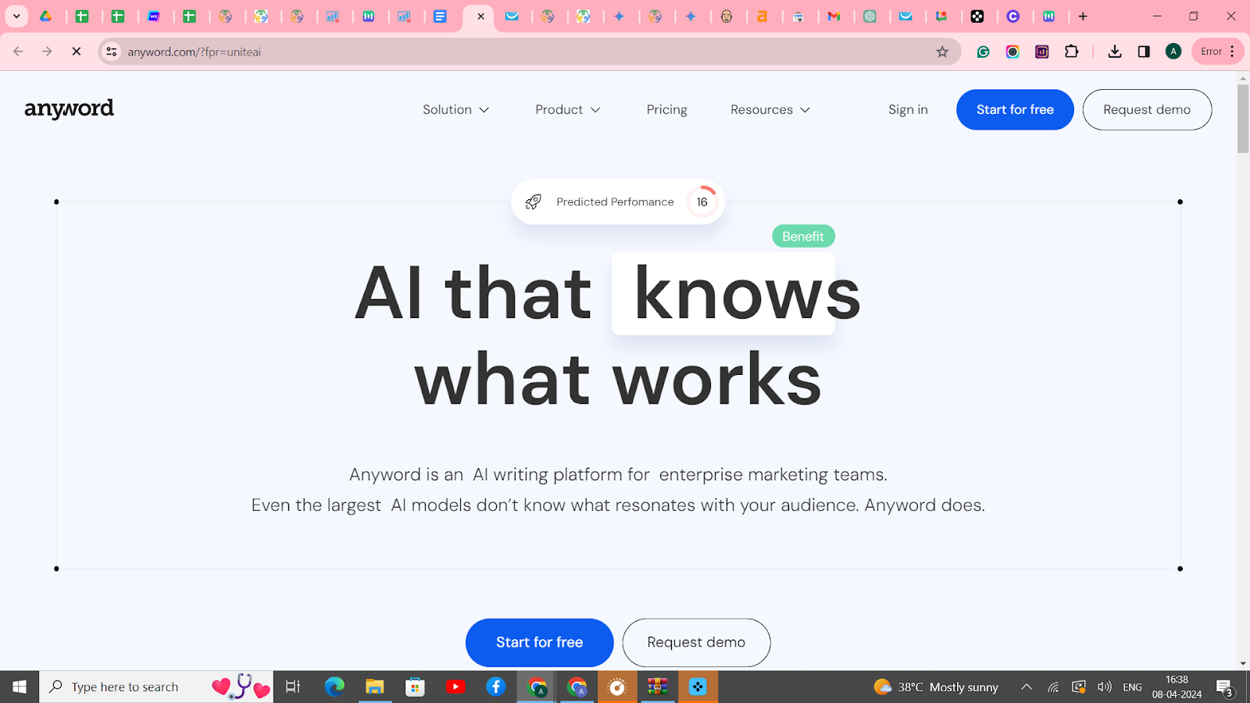Close the active Anyword tab
The width and height of the screenshot is (1250, 703).
(480, 16)
